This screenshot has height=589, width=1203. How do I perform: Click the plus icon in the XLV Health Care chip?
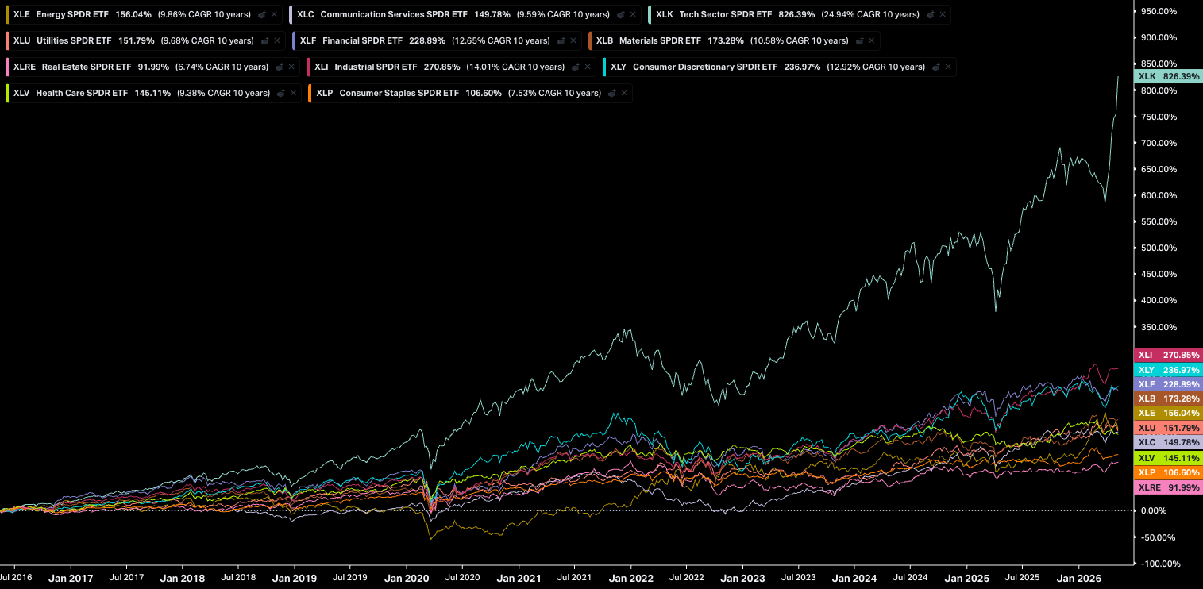tap(281, 94)
